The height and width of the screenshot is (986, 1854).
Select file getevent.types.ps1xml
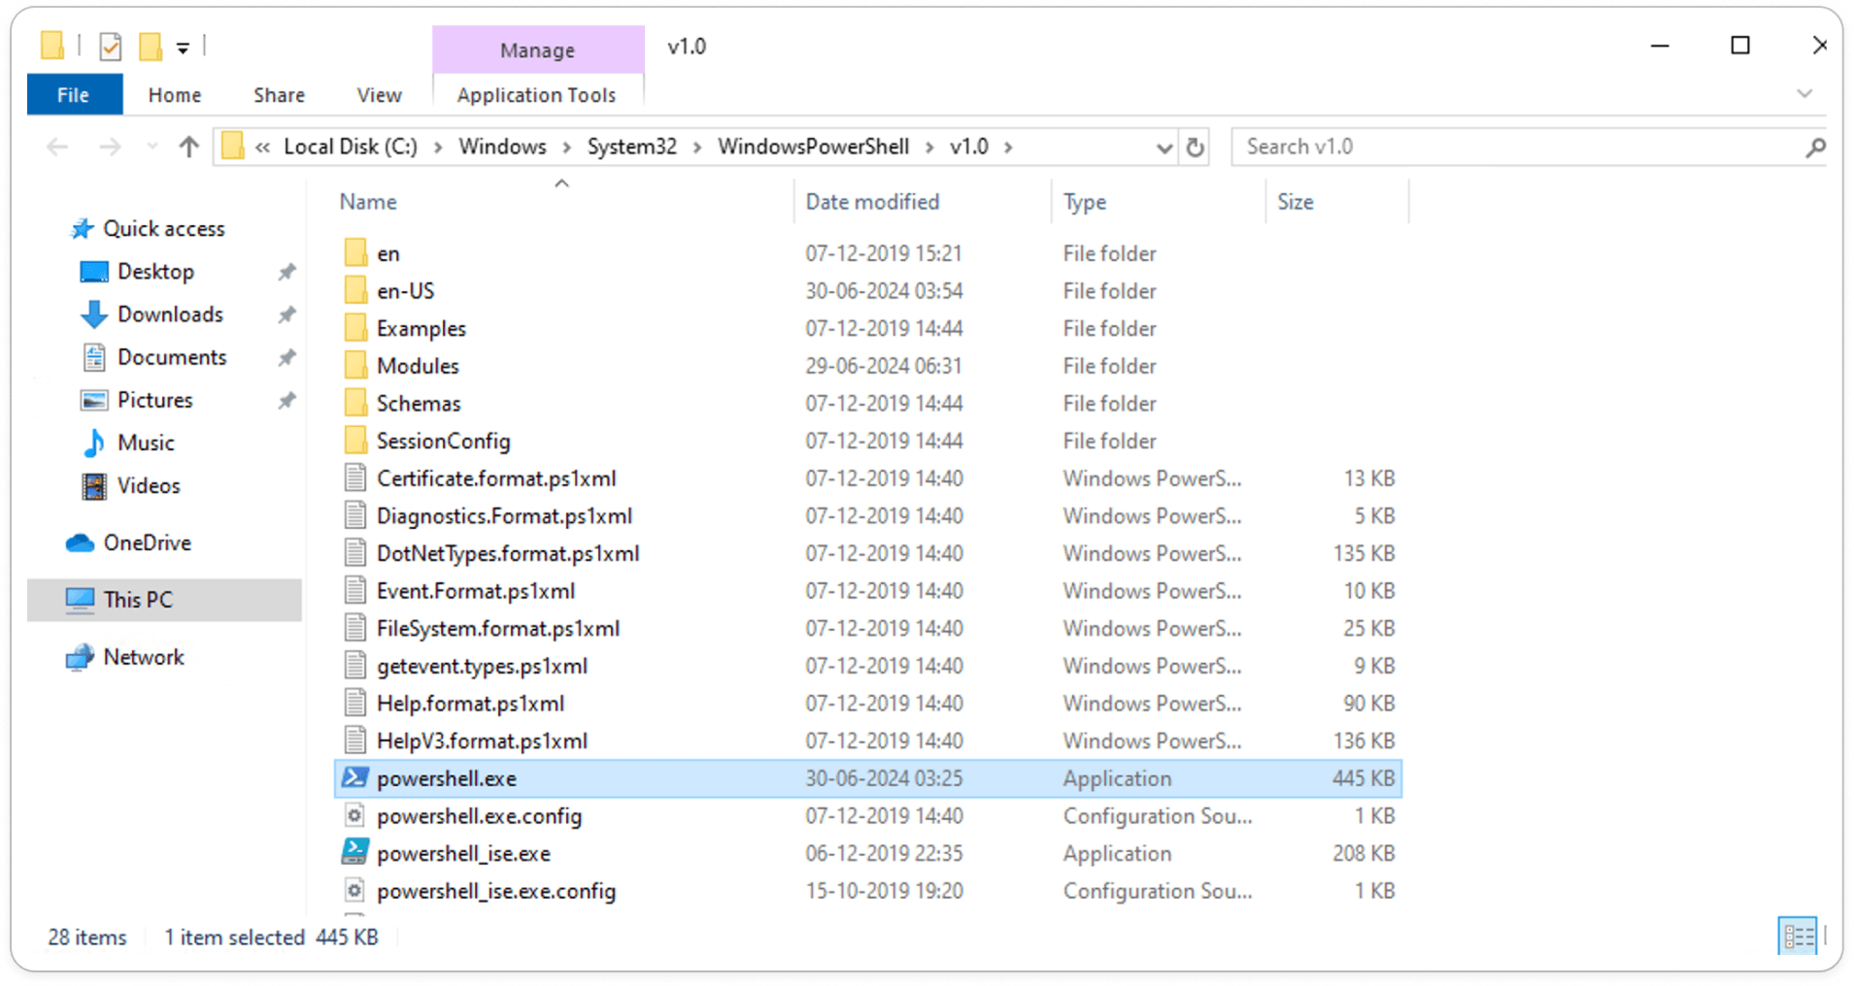(482, 666)
